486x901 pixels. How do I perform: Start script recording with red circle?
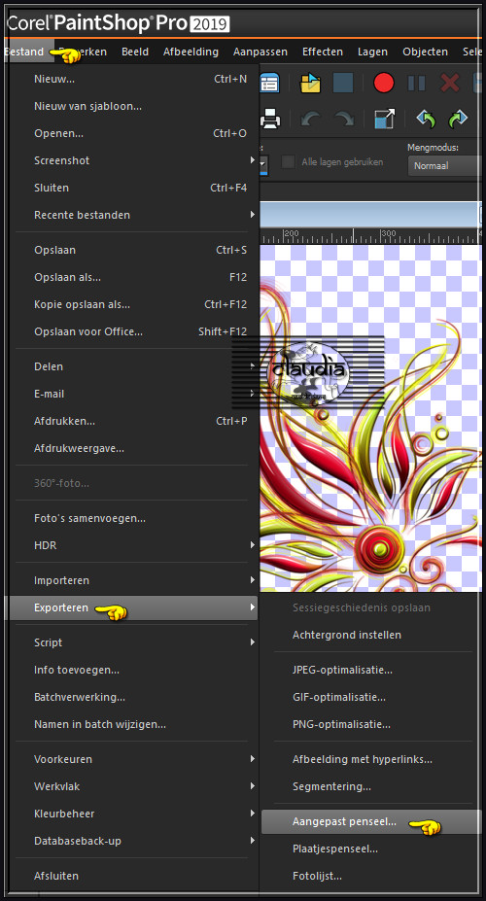[x=383, y=83]
